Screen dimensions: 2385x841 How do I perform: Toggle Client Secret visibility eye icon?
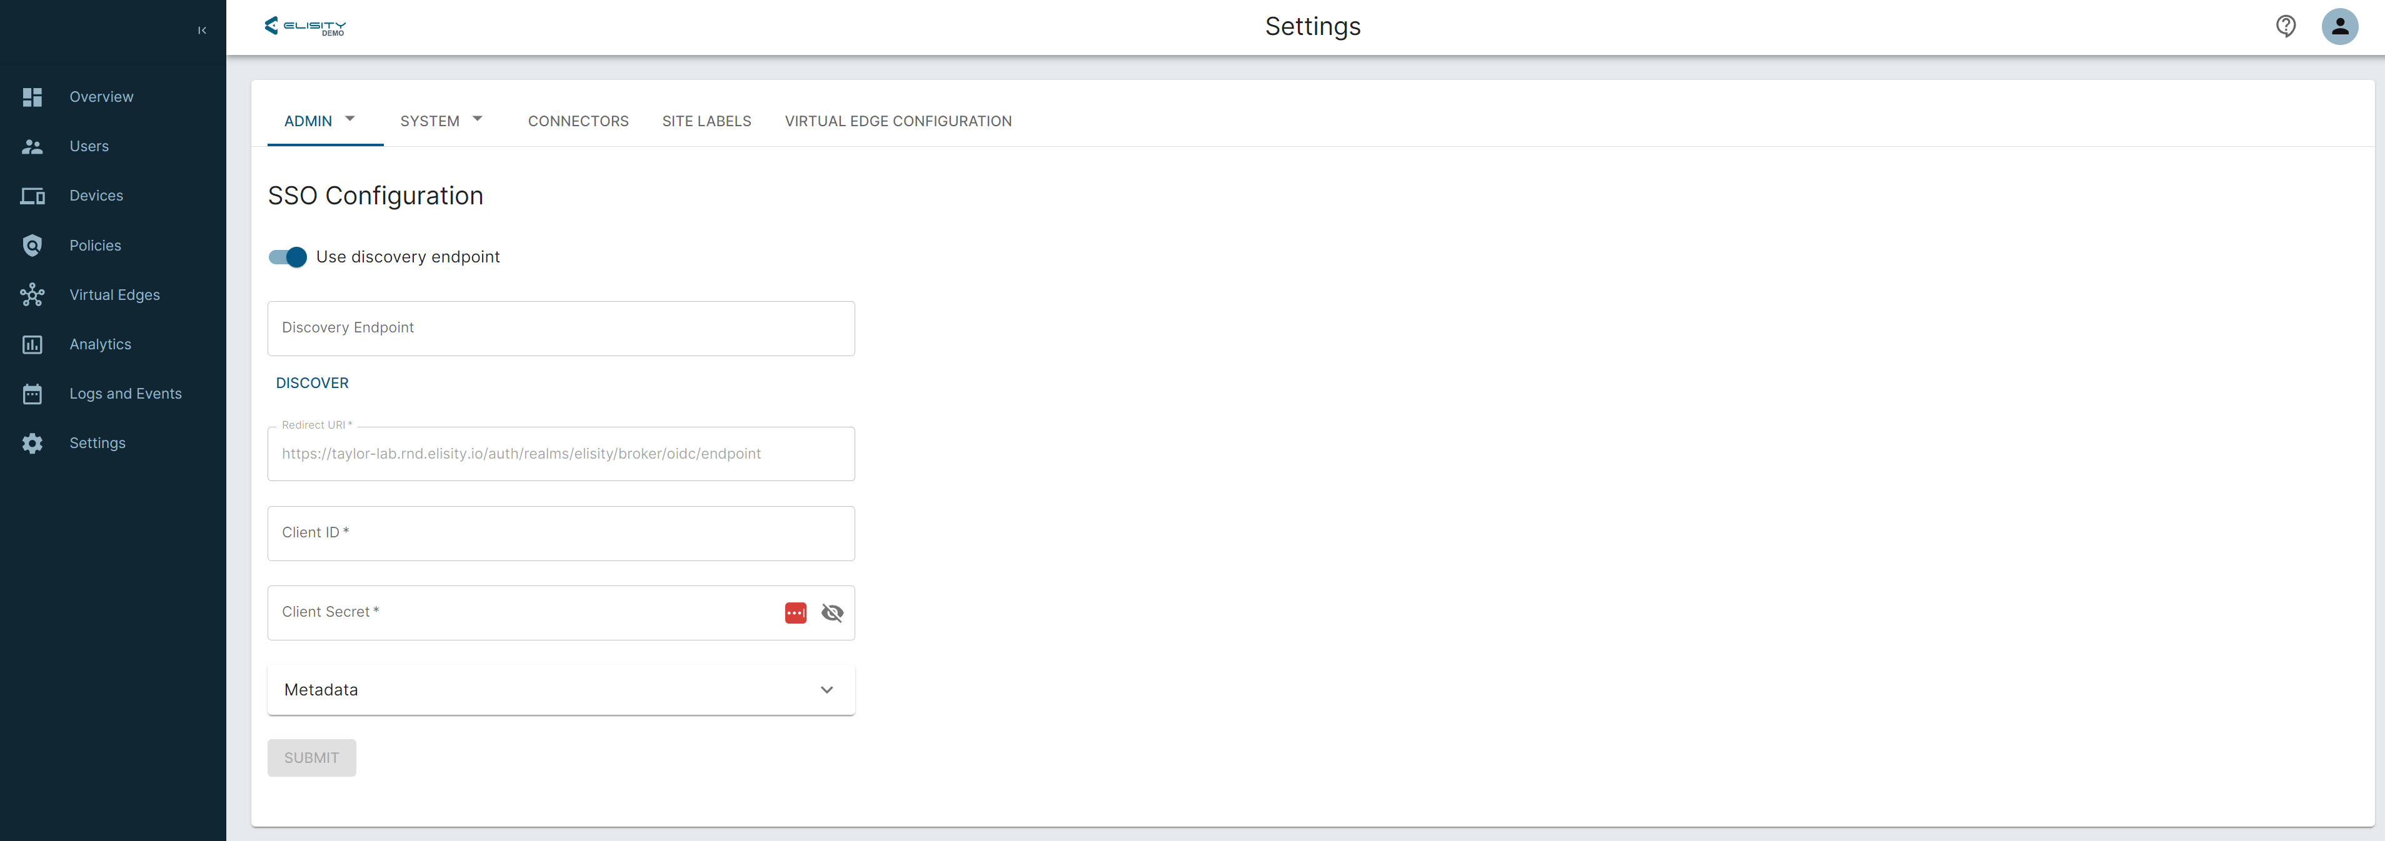pyautogui.click(x=831, y=612)
